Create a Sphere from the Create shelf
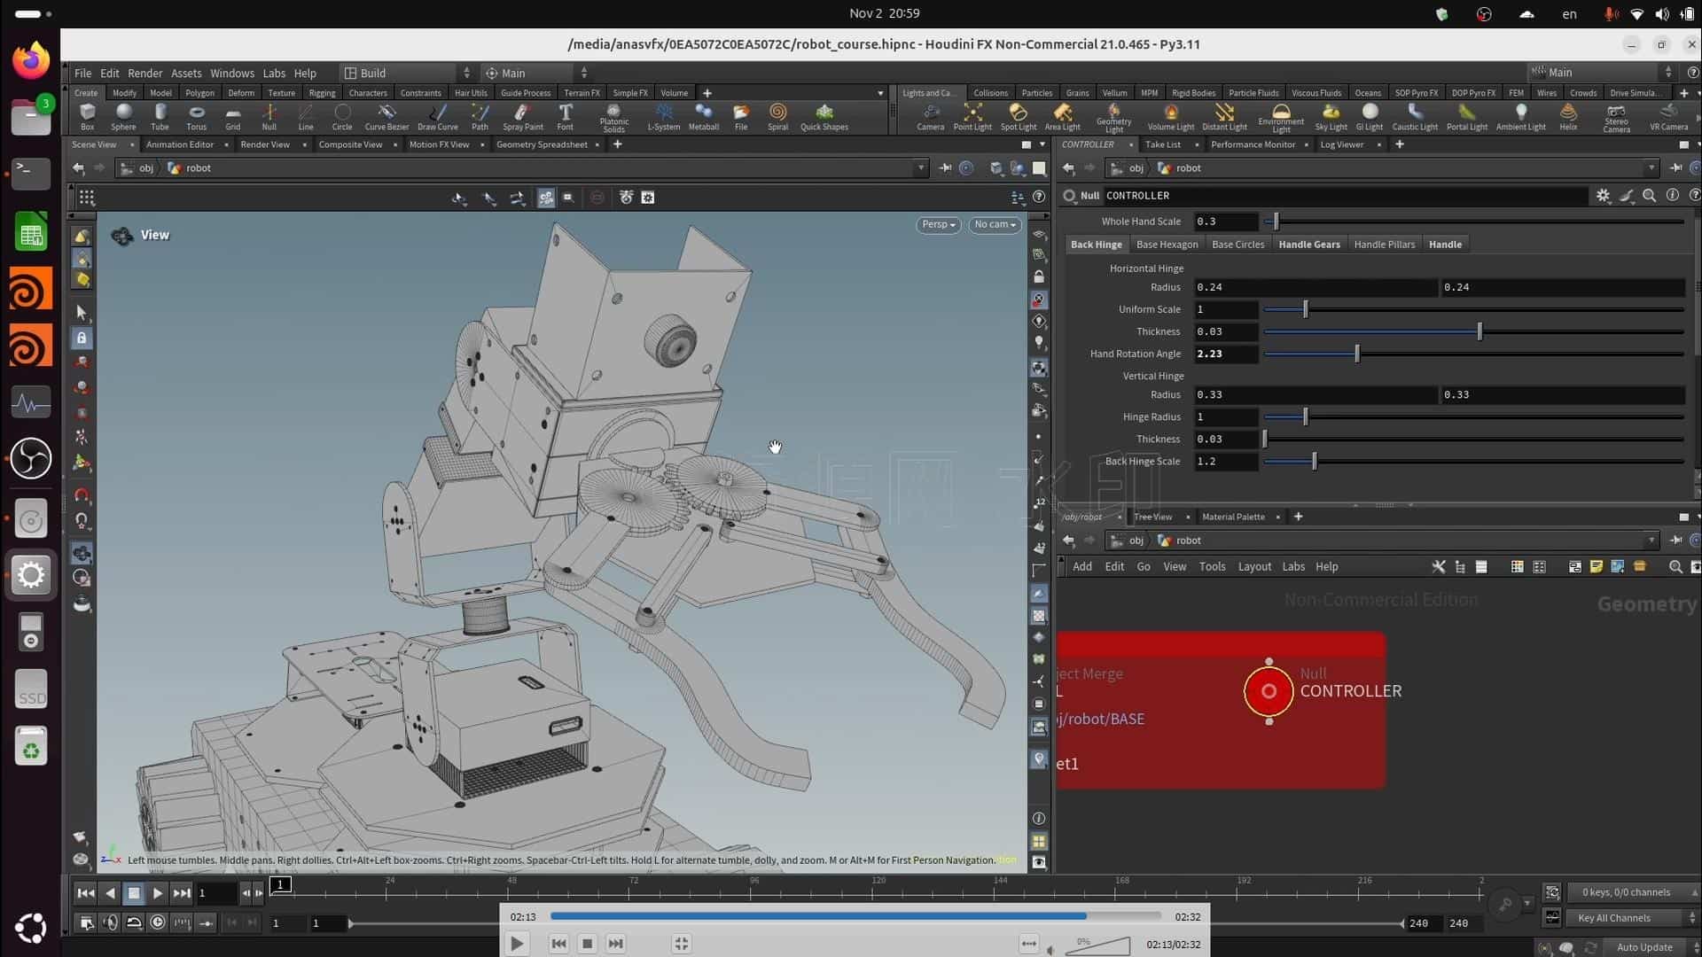This screenshot has height=957, width=1702. [x=123, y=116]
